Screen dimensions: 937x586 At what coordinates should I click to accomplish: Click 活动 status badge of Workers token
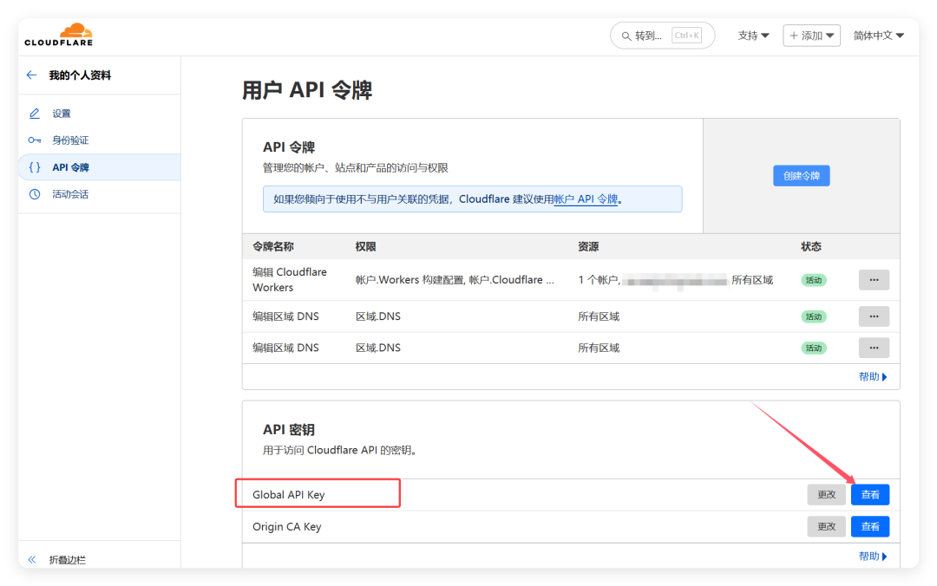[x=813, y=279]
